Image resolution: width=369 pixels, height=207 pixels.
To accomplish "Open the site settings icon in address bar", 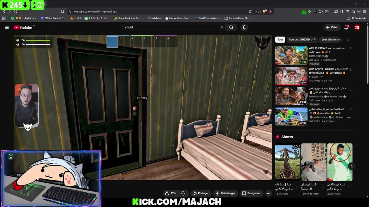I will [x=70, y=11].
